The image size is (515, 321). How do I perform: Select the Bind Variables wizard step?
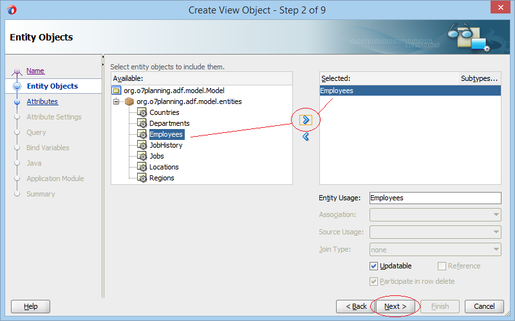click(48, 148)
